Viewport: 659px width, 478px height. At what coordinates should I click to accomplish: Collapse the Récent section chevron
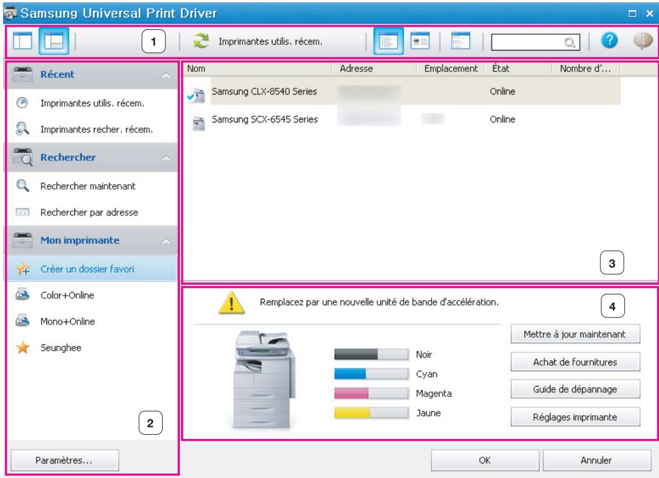point(166,75)
